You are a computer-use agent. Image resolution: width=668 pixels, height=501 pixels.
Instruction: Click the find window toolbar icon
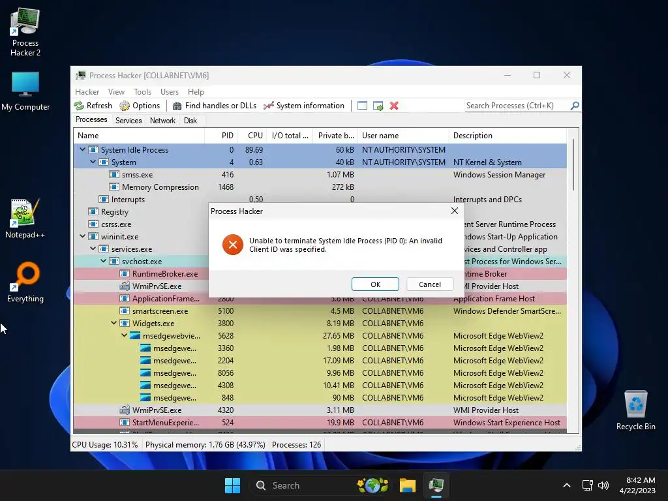tap(362, 106)
